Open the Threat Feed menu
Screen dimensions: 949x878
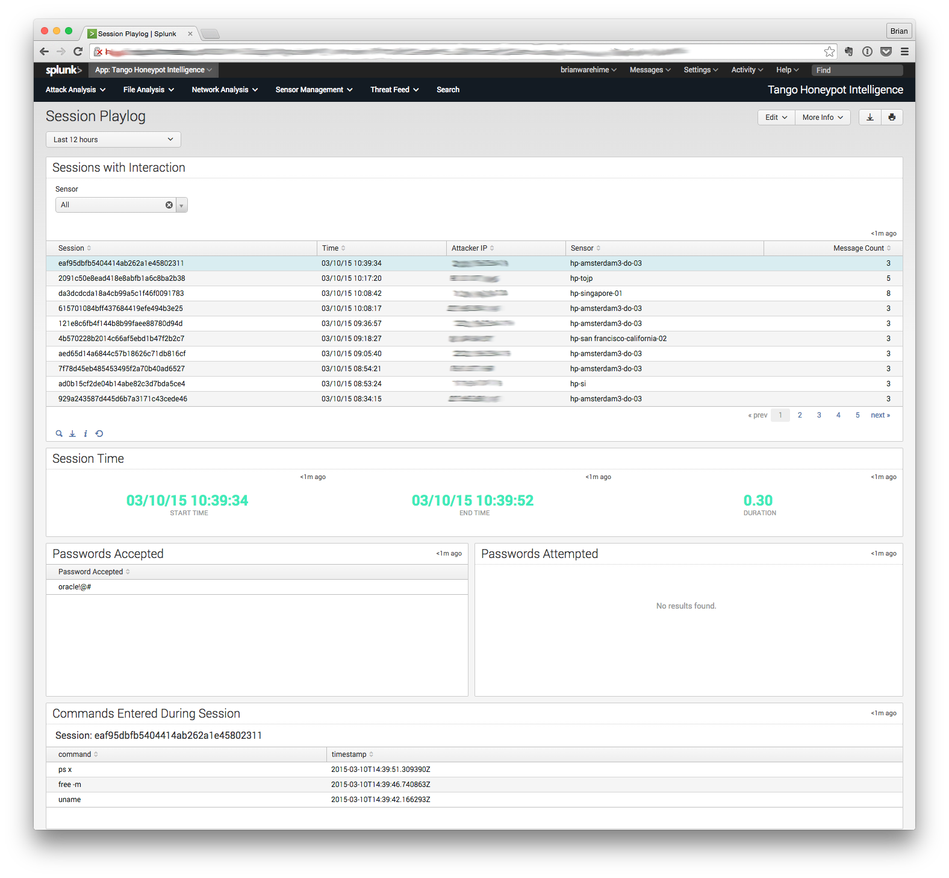click(394, 90)
